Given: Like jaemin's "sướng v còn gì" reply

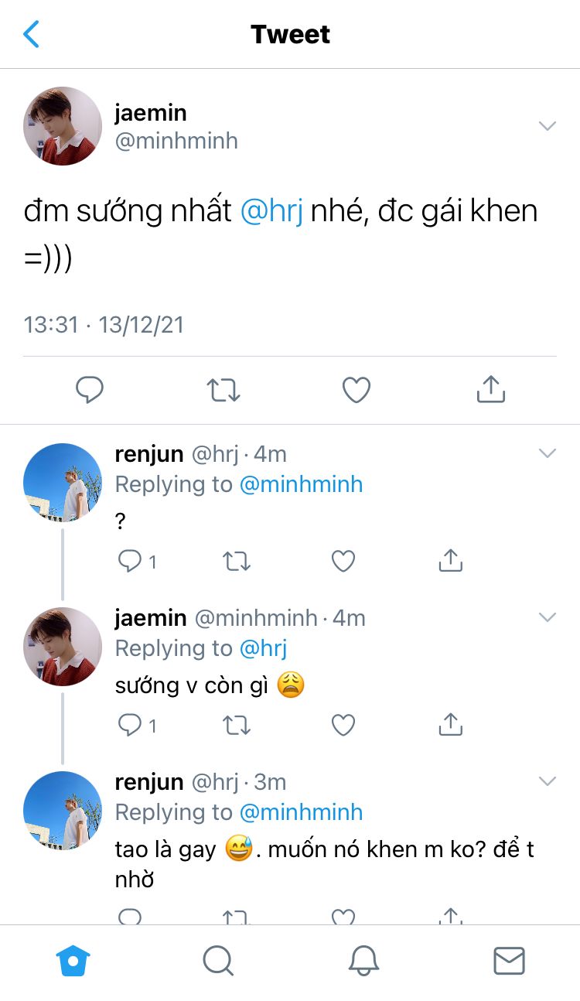Looking at the screenshot, I should [x=343, y=725].
